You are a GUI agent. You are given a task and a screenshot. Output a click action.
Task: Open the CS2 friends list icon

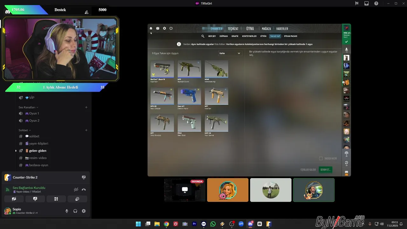point(347,50)
